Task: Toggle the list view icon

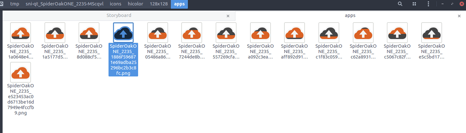Action: click(x=414, y=4)
